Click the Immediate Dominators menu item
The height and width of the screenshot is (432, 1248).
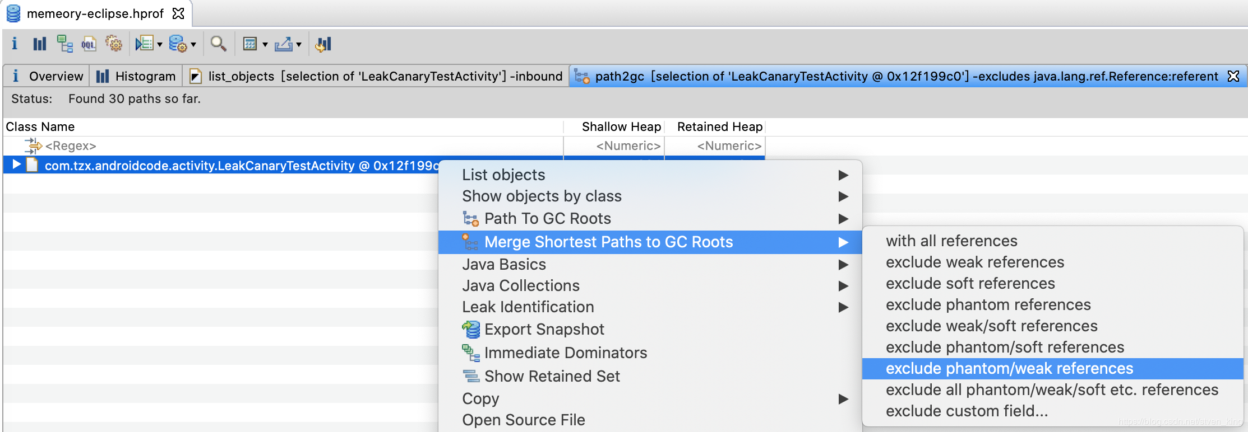(x=650, y=353)
